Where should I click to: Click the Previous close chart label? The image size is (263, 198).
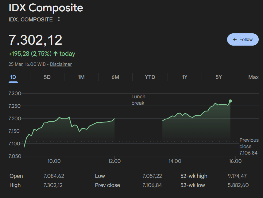(249, 143)
